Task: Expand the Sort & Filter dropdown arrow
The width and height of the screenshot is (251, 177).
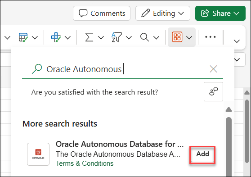Action: [129, 38]
